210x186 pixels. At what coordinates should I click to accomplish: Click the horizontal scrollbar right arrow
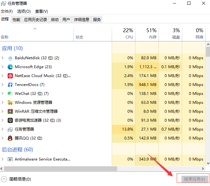pyautogui.click(x=203, y=169)
